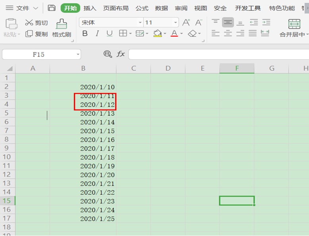Open clipboard dialog launcher corner
Screen dimensions: 309x236
[x=72, y=41]
